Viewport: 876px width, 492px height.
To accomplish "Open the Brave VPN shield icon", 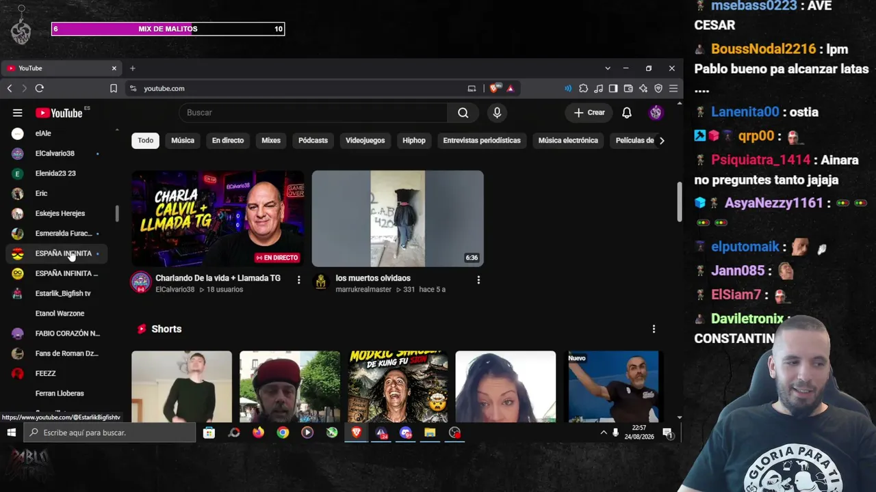I will (658, 88).
